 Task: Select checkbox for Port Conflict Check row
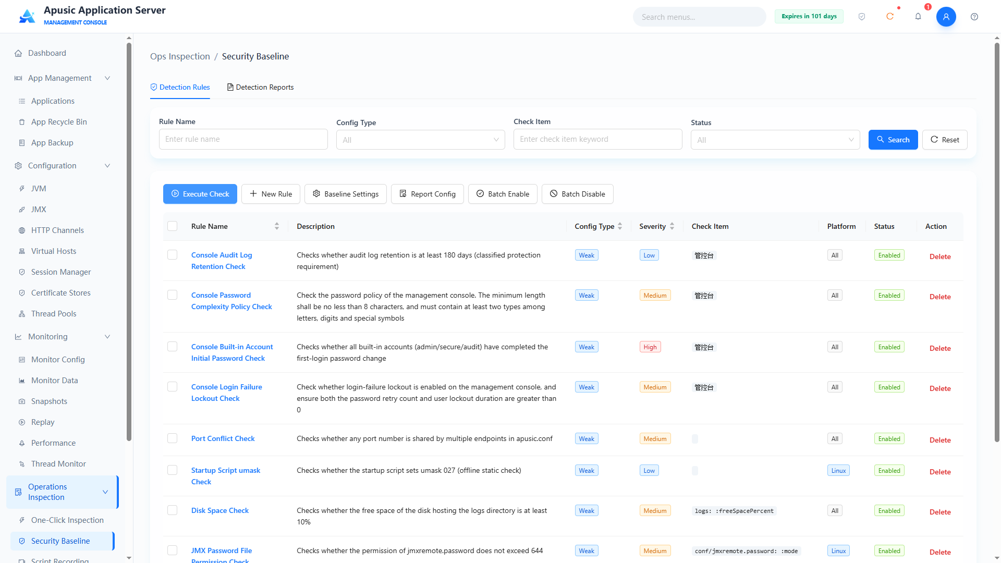pos(172,438)
